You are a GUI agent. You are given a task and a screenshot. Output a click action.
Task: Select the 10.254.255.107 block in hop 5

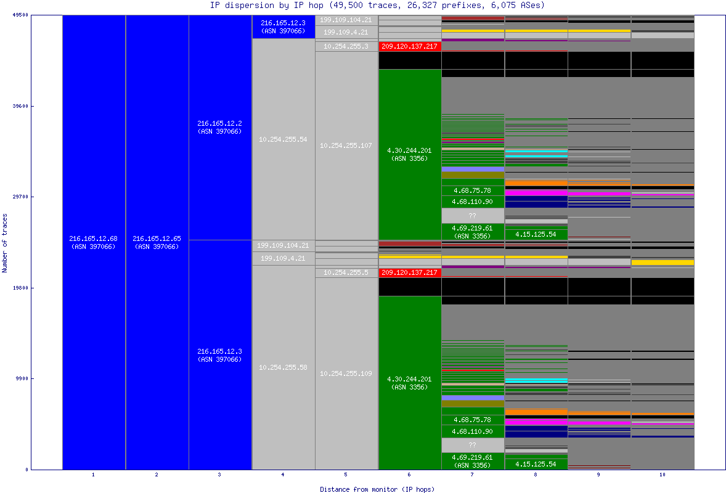346,145
